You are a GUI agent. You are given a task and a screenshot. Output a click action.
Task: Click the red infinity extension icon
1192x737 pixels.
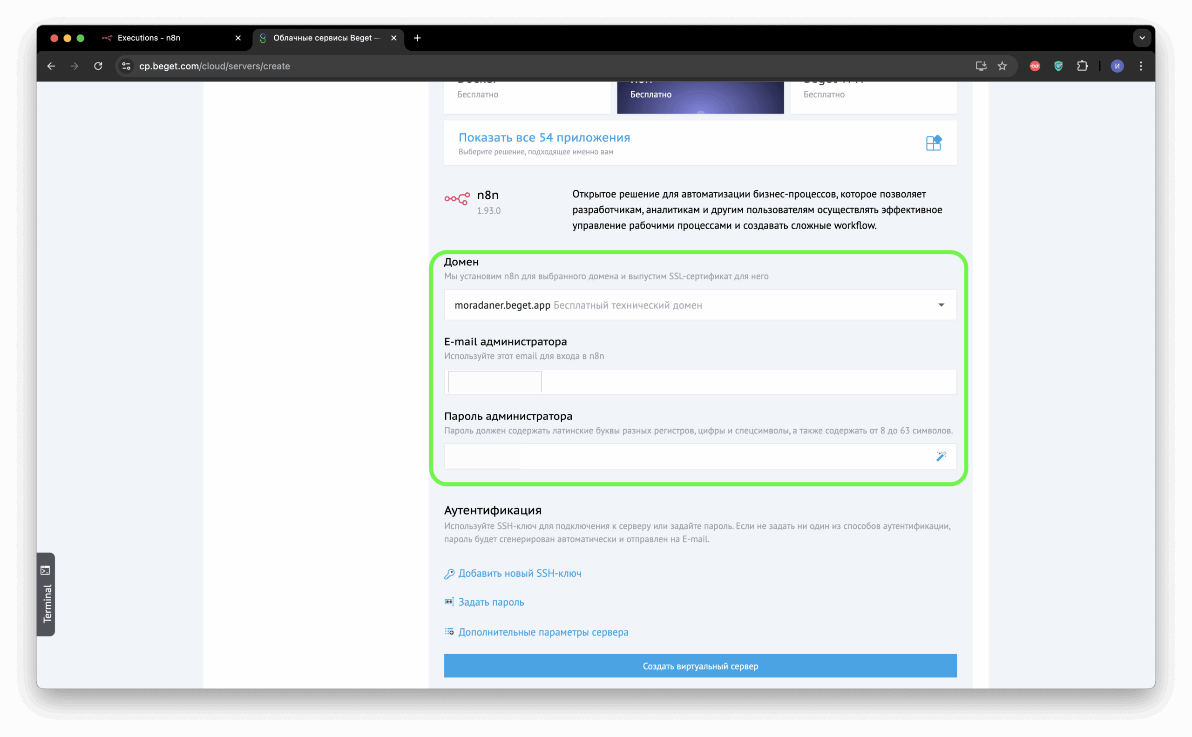click(1035, 66)
